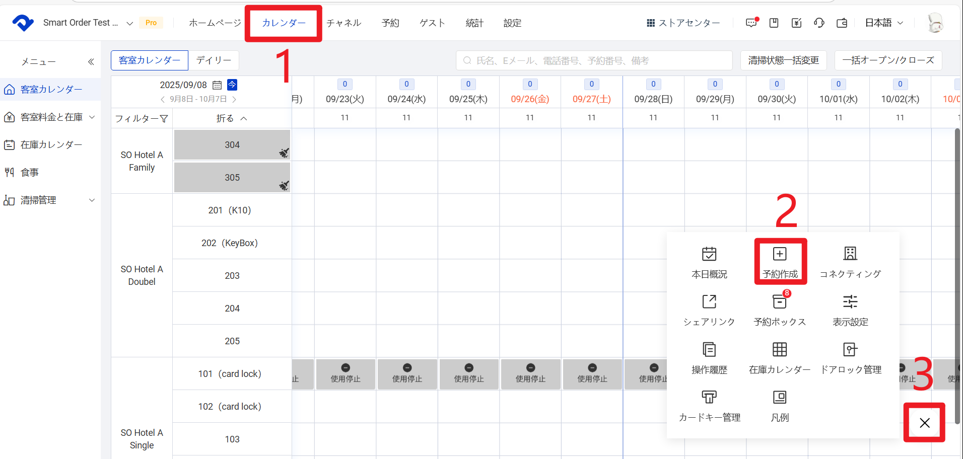
Task: Collapse room list with 折る toggle
Action: click(x=232, y=118)
